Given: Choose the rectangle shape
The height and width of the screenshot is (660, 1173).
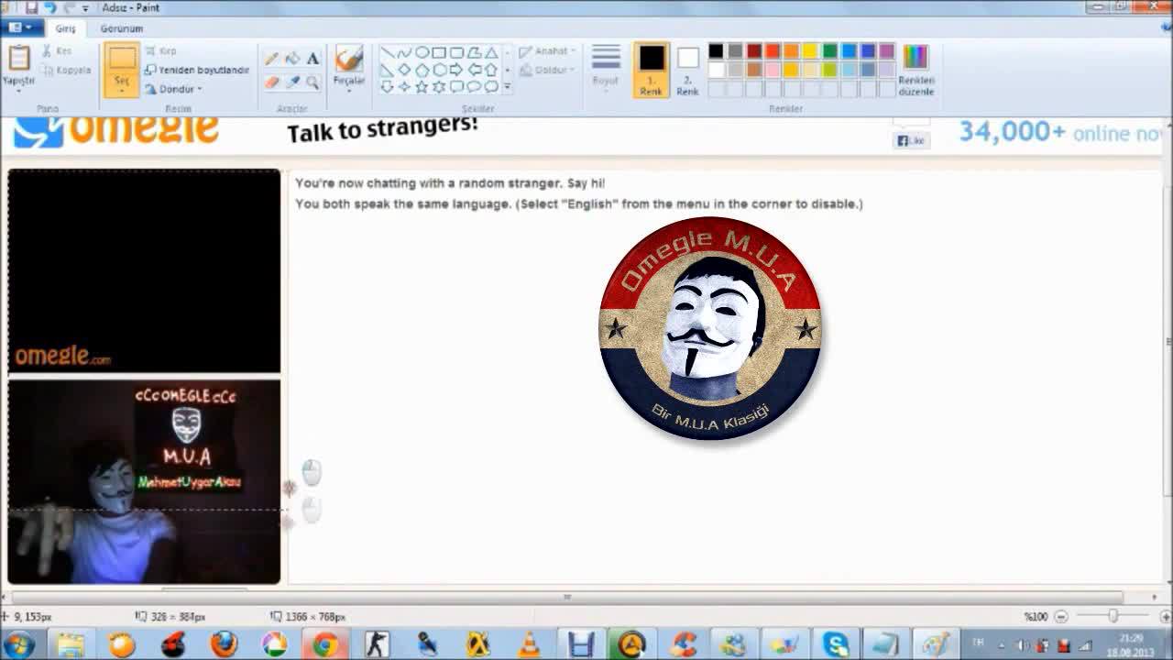Looking at the screenshot, I should pos(439,53).
